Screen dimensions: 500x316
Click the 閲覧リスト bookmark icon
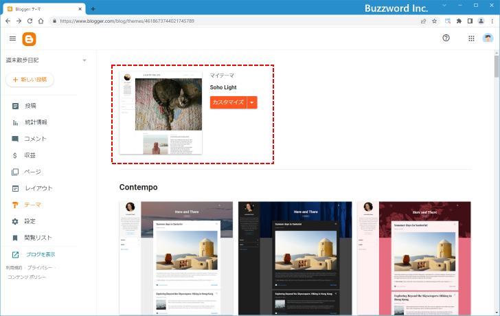pyautogui.click(x=15, y=238)
